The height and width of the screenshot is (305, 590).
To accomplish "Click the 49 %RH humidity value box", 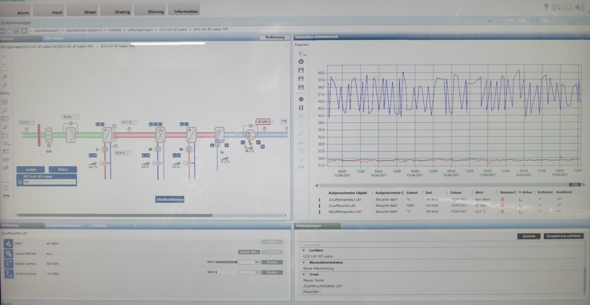I will 263,122.
